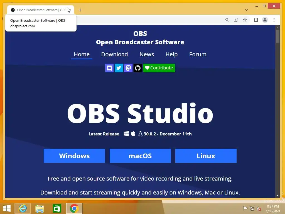Click the vertical scrollbar thumb
The width and height of the screenshot is (285, 214).
[x=277, y=37]
